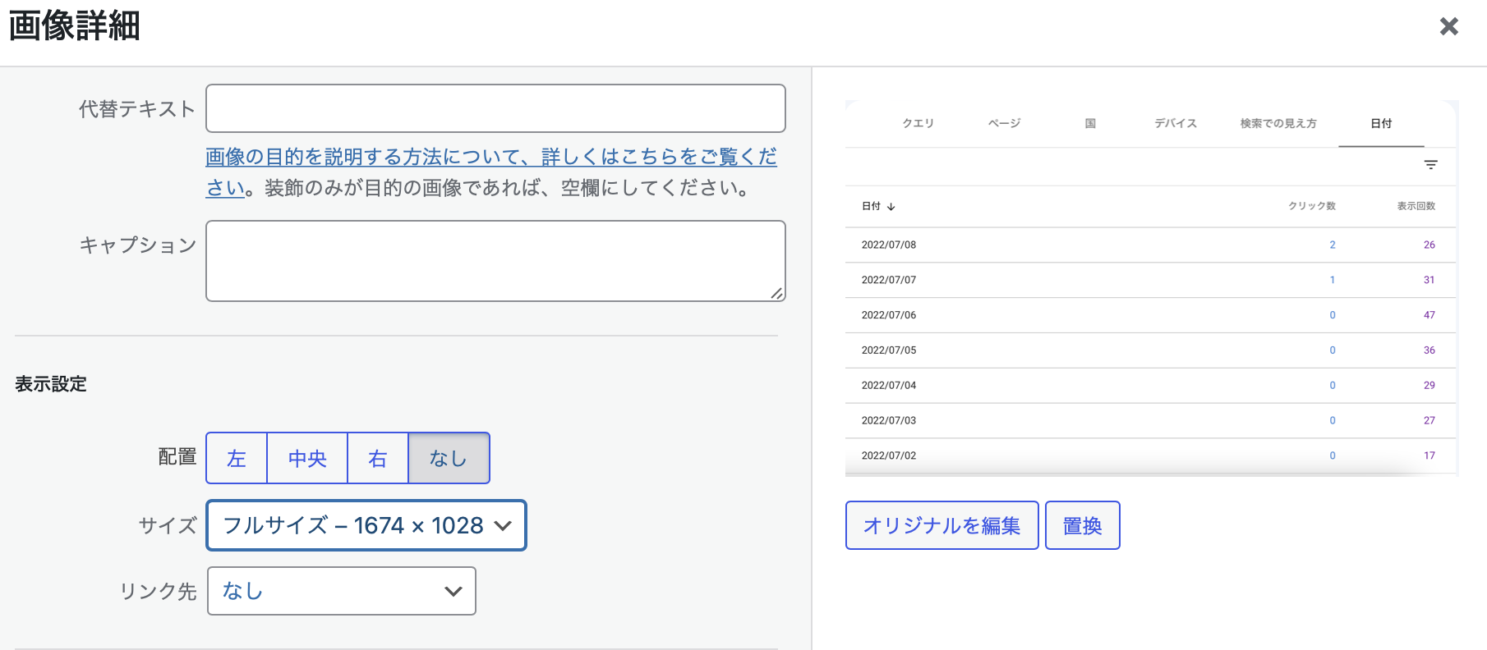Click the 画像詳細 dialog title
The image size is (1487, 650).
74,25
